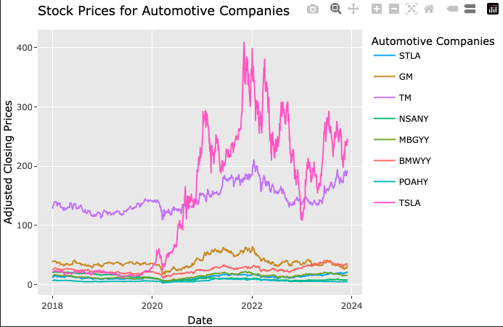
Task: Toggle BMWYY legend entry
Action: [x=402, y=161]
